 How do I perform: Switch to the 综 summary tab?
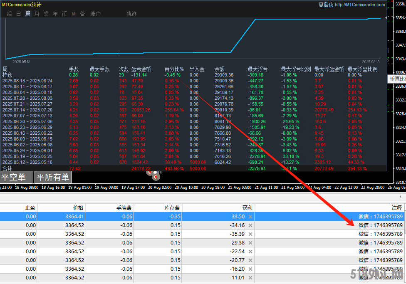point(9,14)
